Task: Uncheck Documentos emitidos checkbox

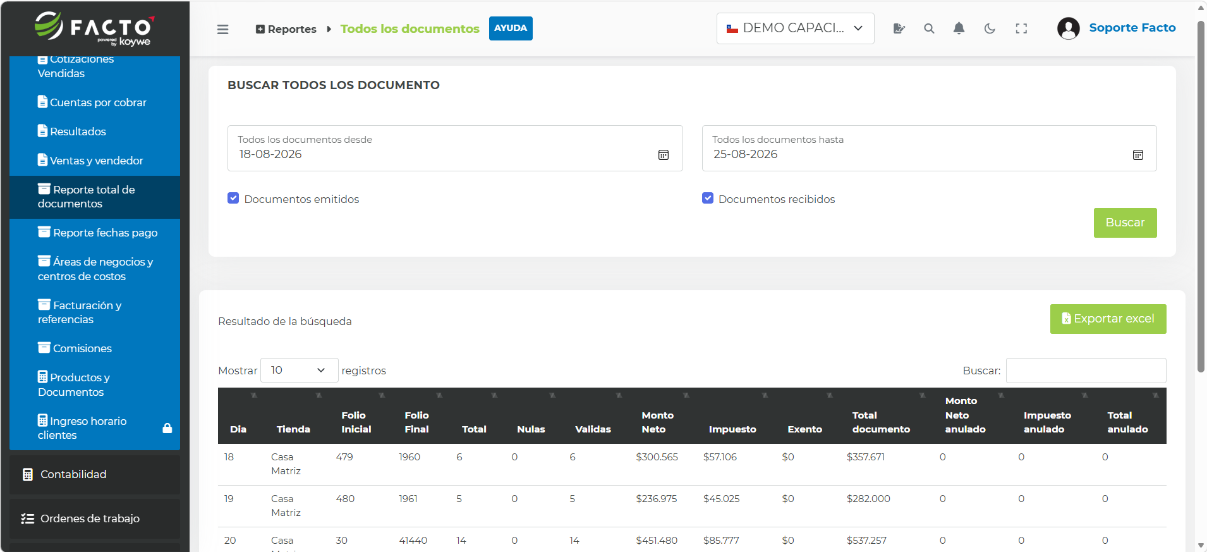Action: click(233, 199)
